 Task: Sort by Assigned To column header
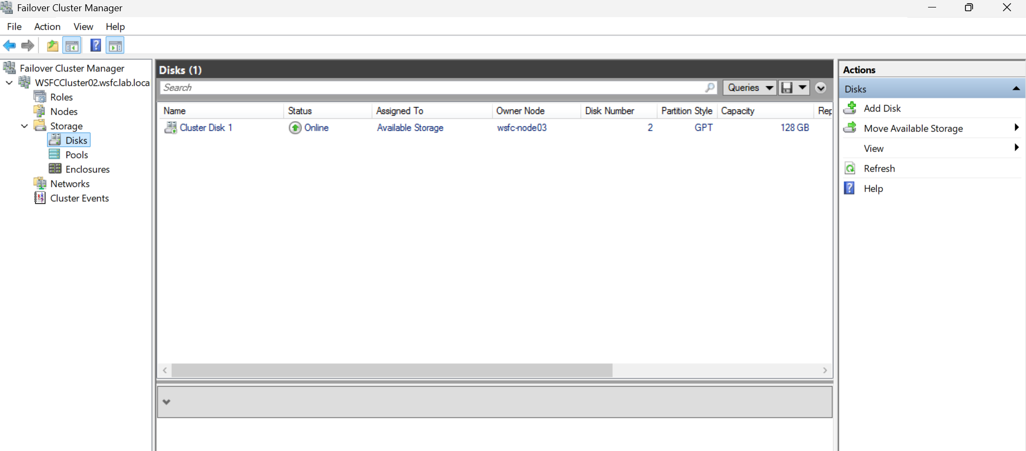coord(432,111)
